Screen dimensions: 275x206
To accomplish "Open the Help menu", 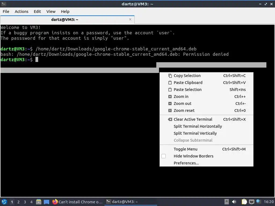I will tap(65, 12).
